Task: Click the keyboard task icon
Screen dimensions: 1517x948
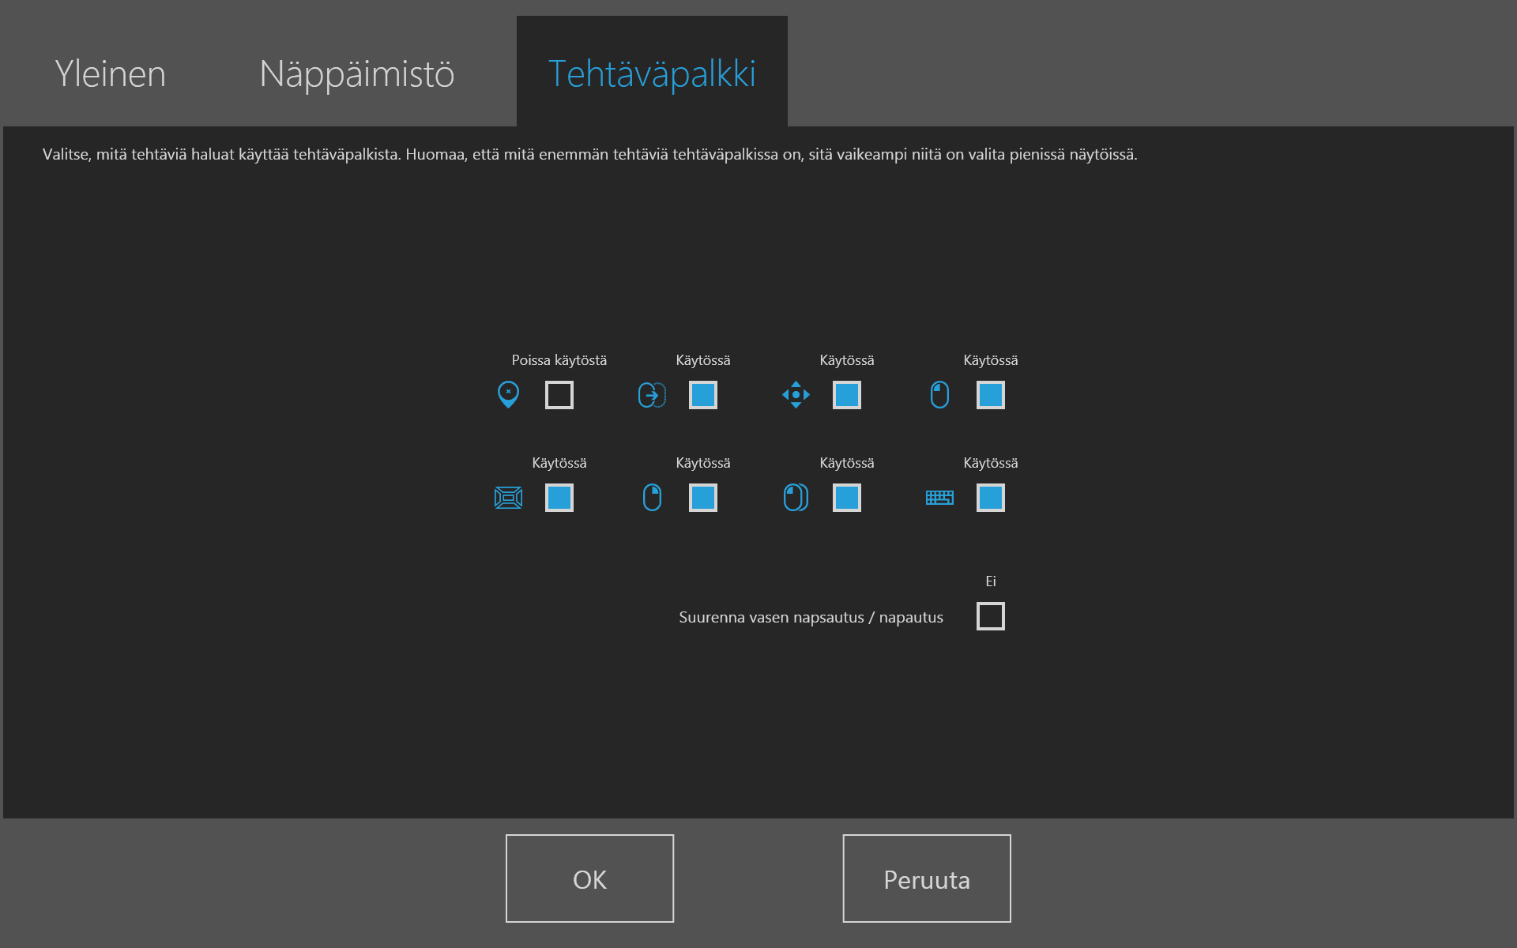Action: [x=939, y=497]
